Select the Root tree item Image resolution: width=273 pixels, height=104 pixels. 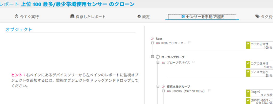[x=159, y=39]
